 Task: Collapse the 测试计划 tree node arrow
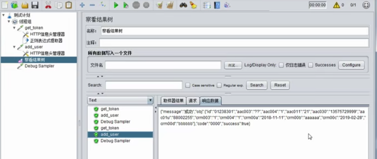(x=3, y=15)
